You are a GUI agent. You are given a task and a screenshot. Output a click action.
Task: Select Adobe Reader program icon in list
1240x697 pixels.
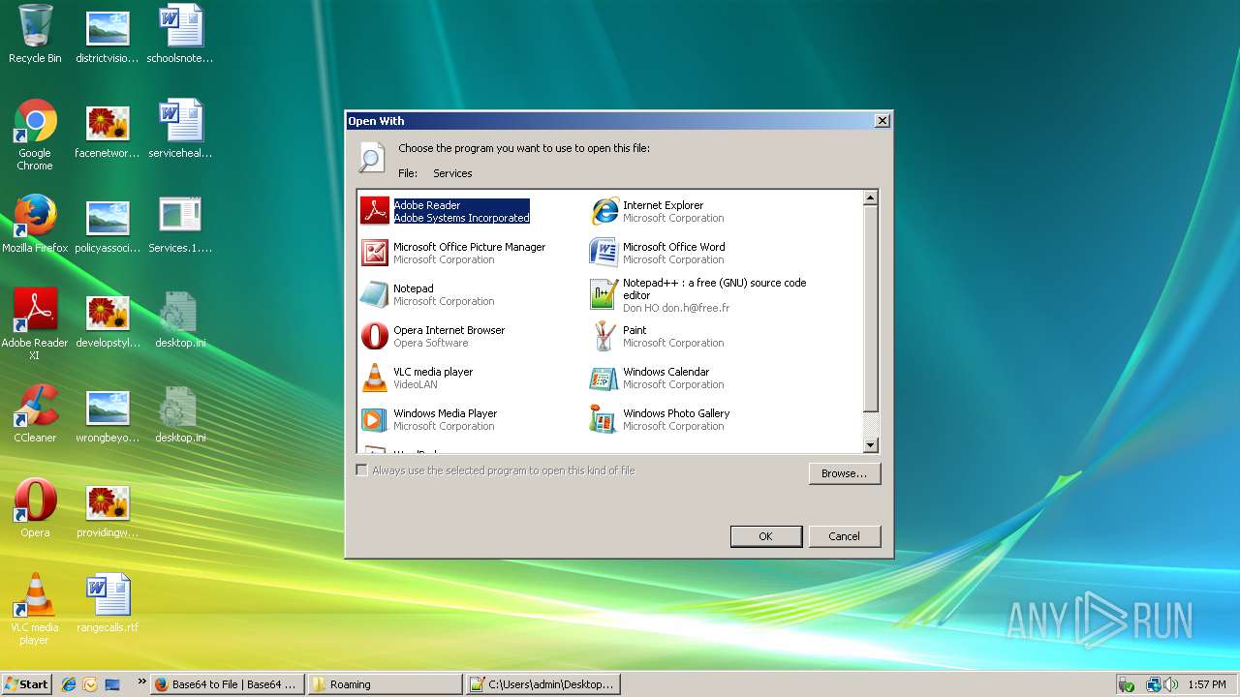click(375, 211)
